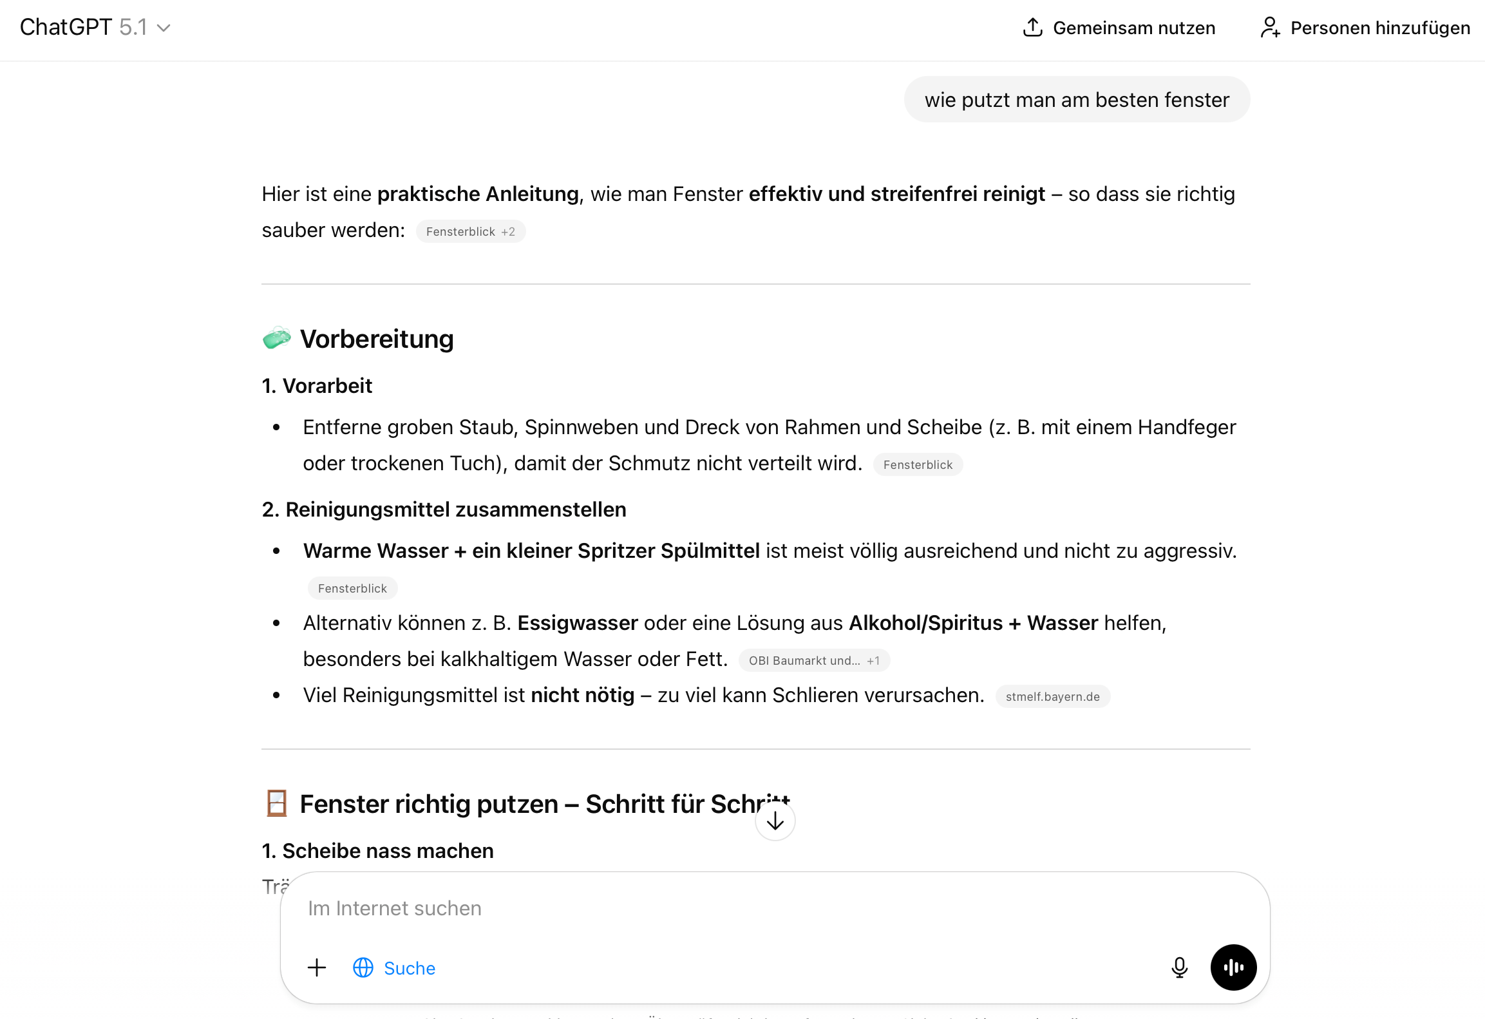Open attachment options with the plus icon
Image resolution: width=1485 pixels, height=1019 pixels.
coord(317,967)
